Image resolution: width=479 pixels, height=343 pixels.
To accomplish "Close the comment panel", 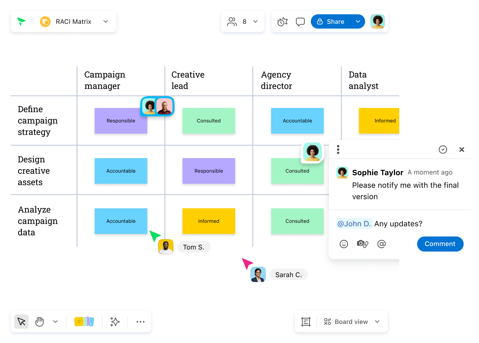I will click(x=462, y=149).
